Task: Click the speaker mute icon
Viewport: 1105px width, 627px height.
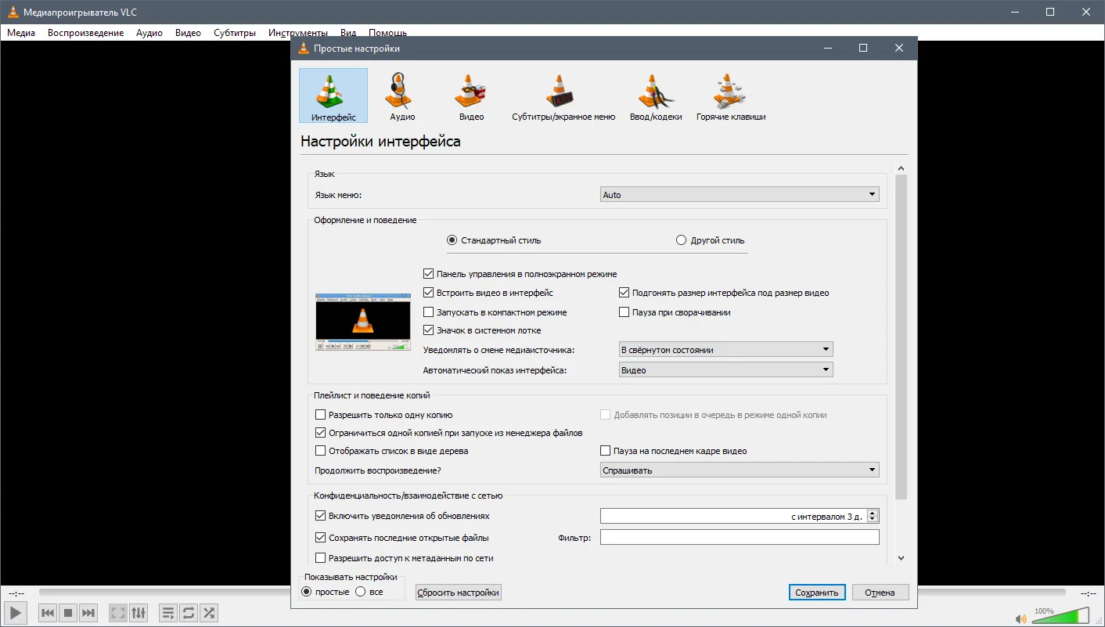Action: [x=1020, y=618]
